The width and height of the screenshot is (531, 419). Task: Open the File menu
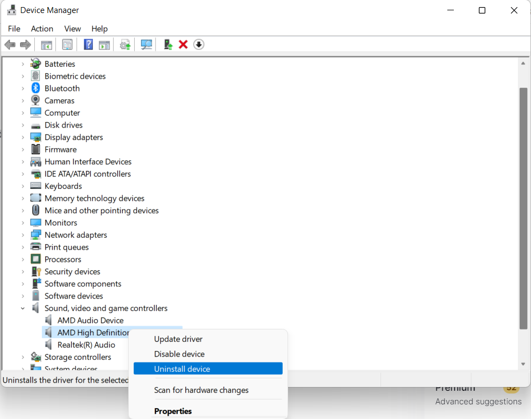pos(14,29)
